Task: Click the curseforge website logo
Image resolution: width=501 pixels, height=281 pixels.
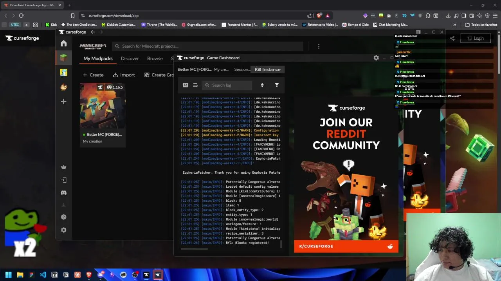Action: coord(22,38)
